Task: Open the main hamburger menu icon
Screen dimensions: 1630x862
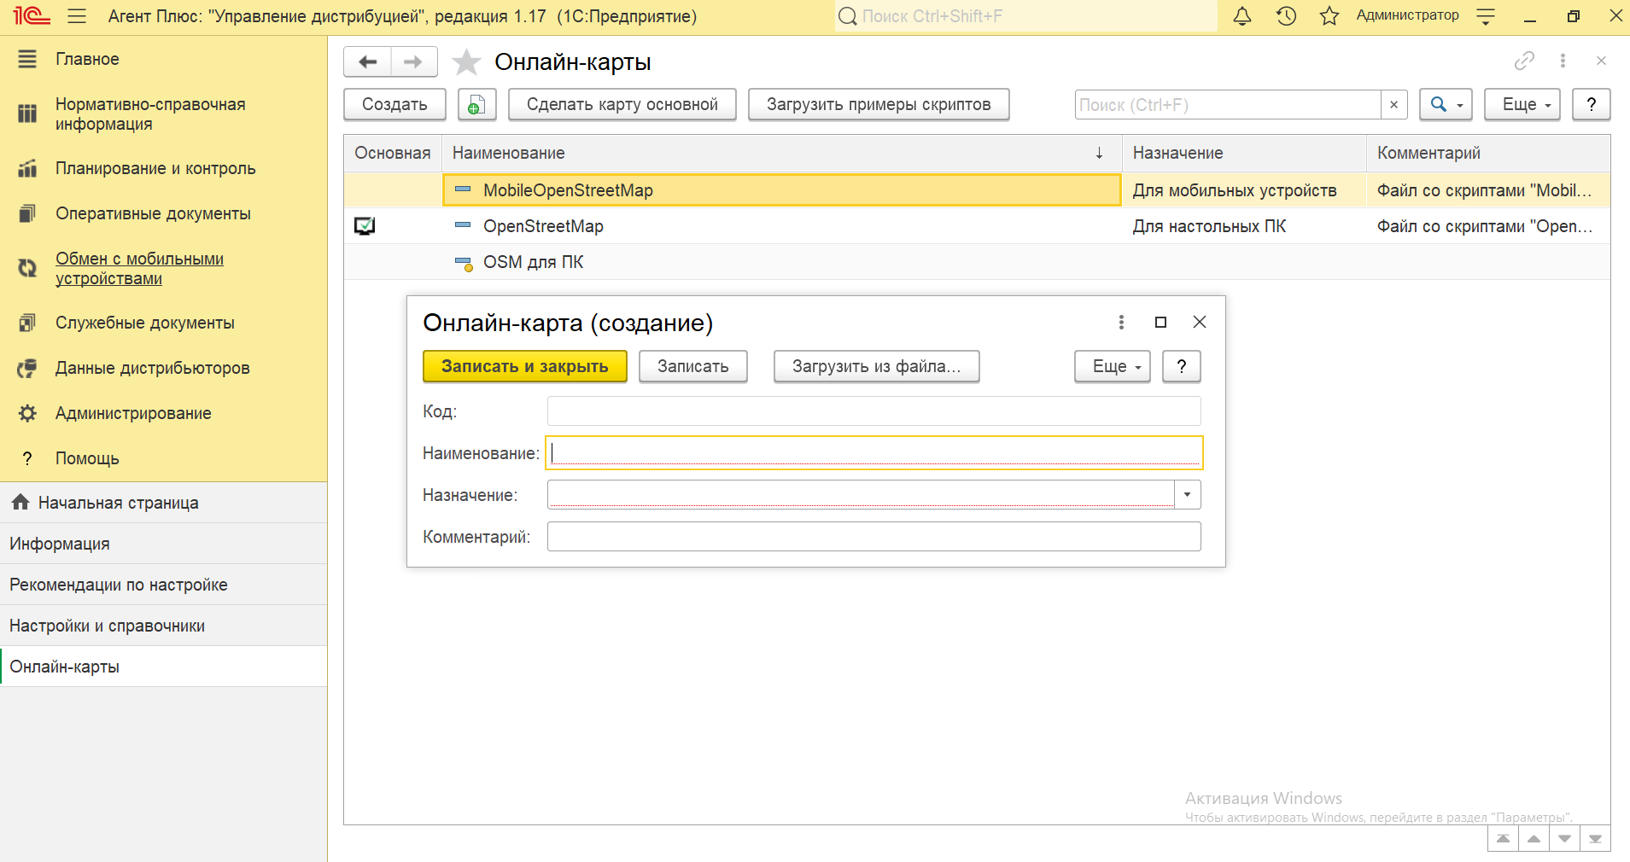Action: pyautogui.click(x=77, y=16)
